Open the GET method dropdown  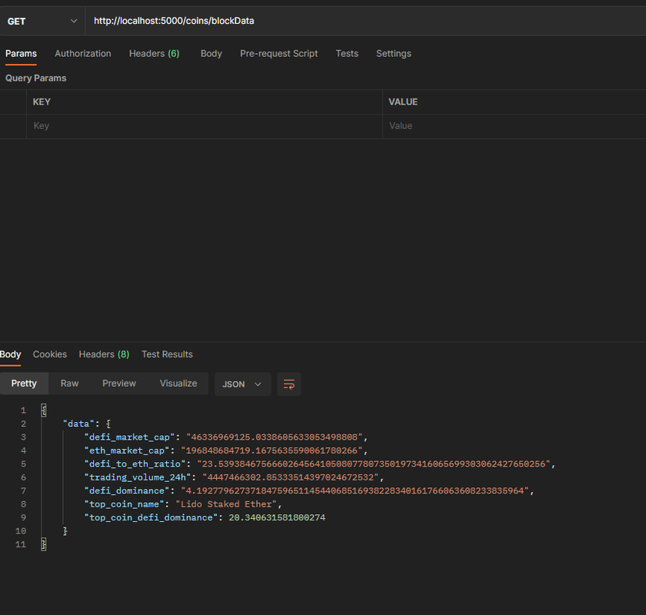coord(42,21)
